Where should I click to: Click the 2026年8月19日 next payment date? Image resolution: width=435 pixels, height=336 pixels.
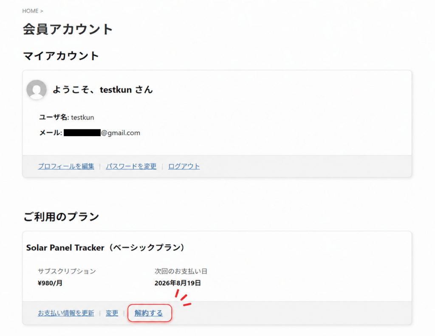pos(178,283)
